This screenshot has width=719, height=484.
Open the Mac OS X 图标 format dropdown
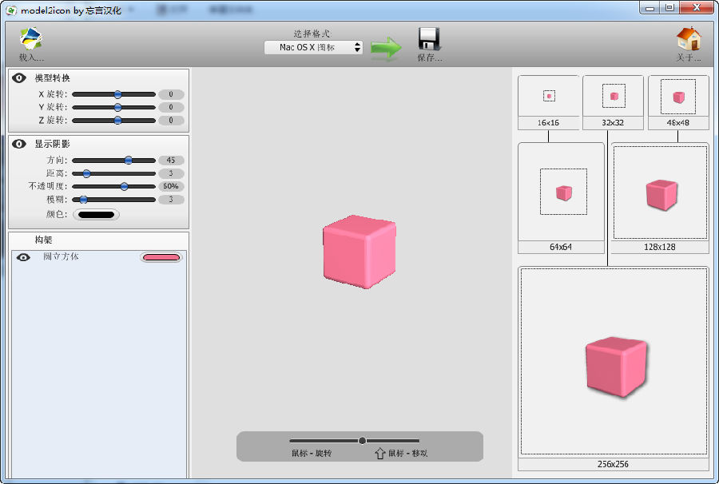[312, 47]
